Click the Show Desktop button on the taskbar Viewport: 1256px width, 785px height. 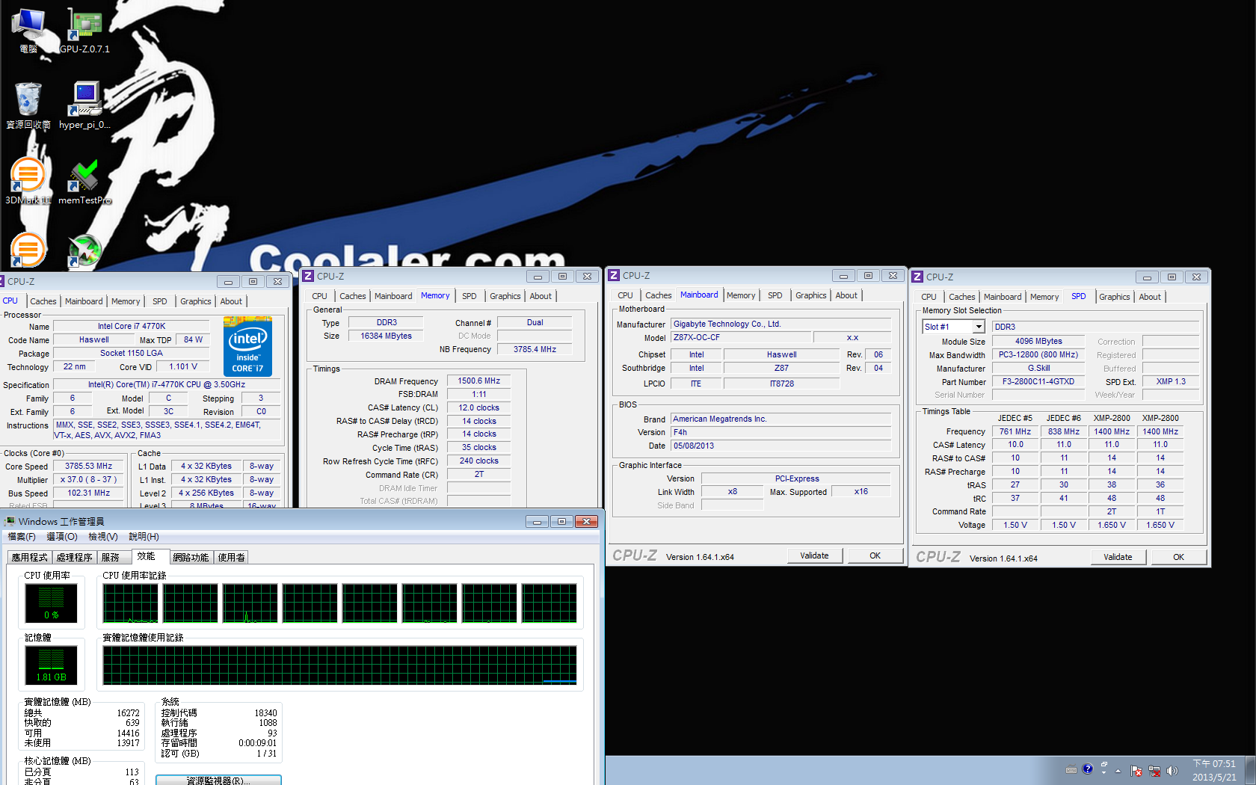click(x=1250, y=770)
